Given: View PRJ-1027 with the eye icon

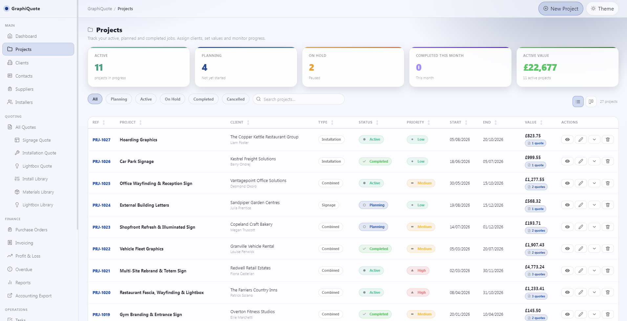Looking at the screenshot, I should 567,140.
